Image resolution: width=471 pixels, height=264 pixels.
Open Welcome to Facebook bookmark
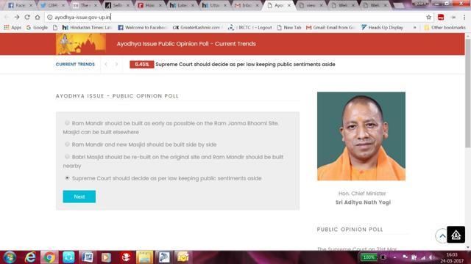(x=142, y=28)
